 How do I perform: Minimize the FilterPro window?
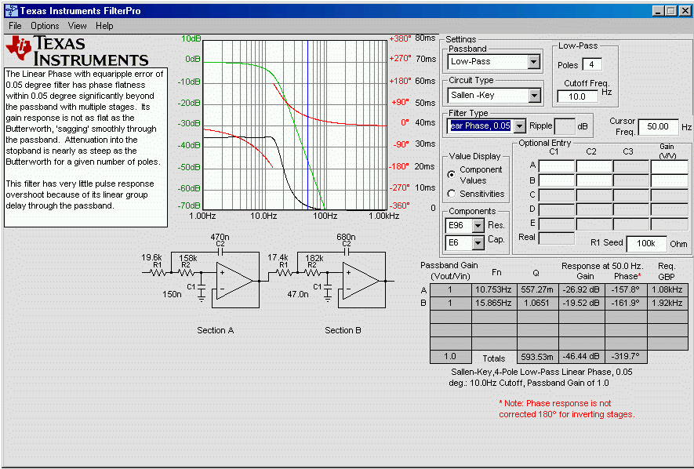tap(659, 11)
